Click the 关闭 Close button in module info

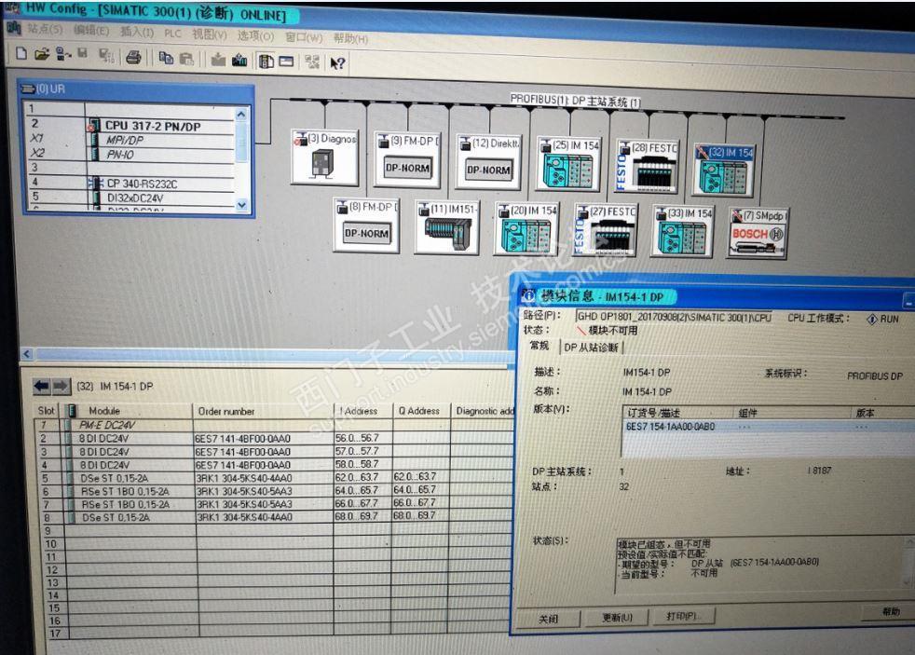pyautogui.click(x=548, y=620)
